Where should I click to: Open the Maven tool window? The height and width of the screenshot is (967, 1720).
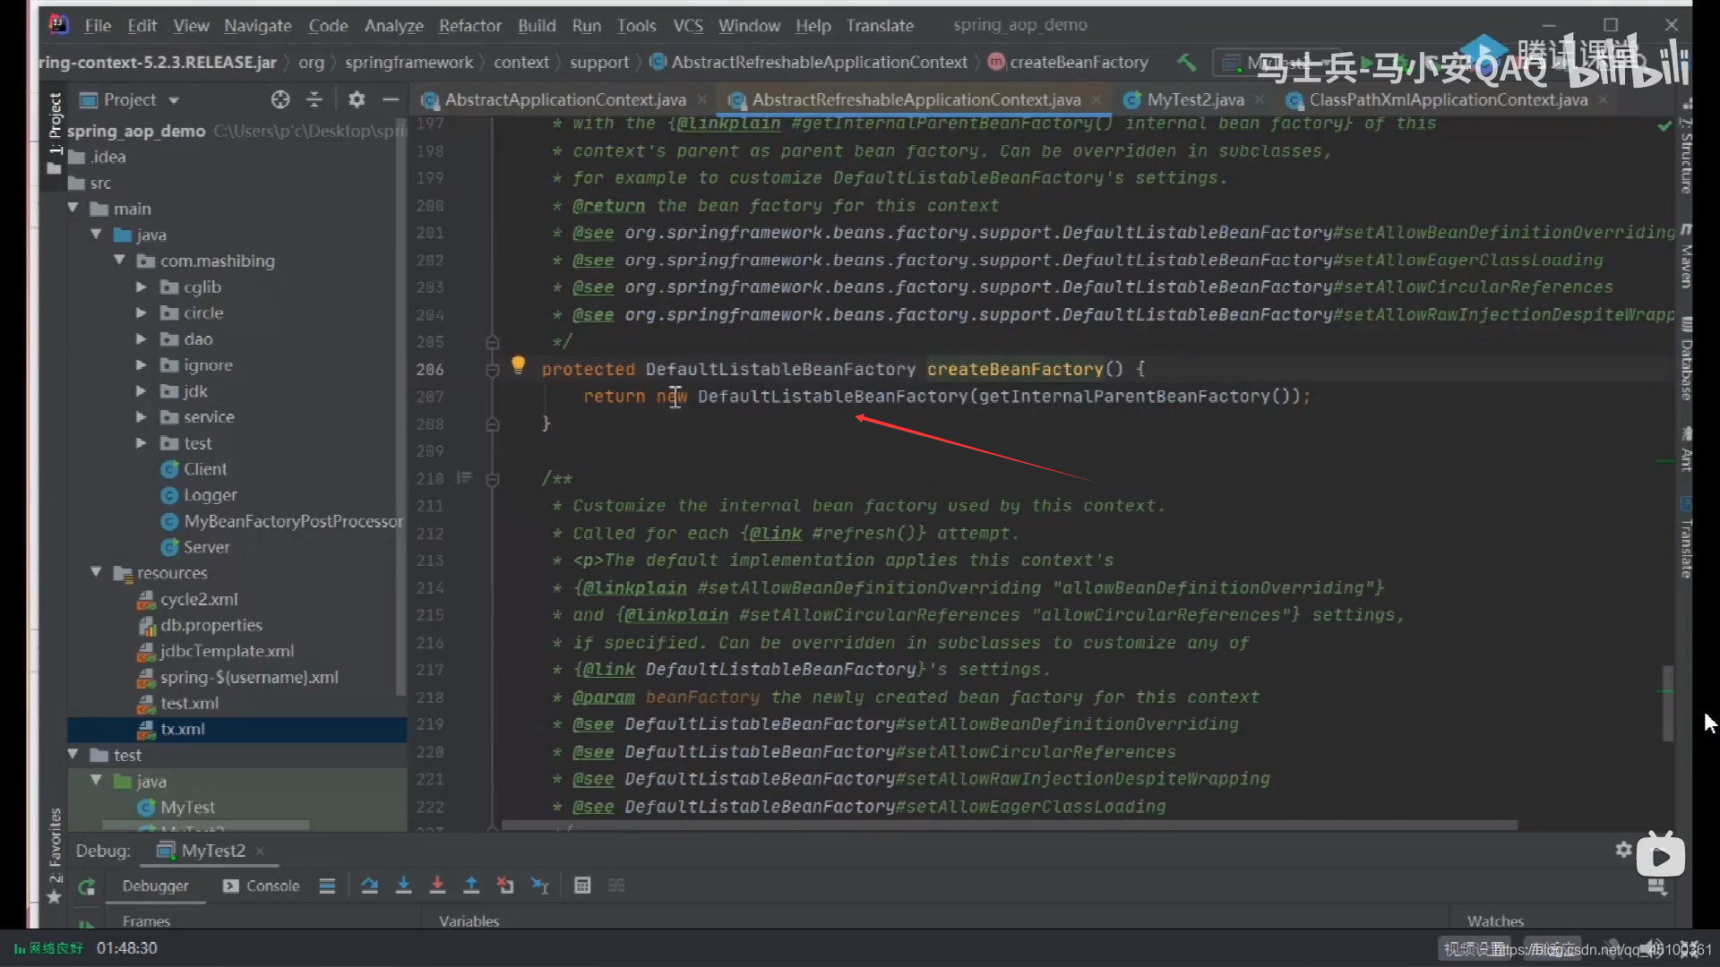[x=1686, y=257]
